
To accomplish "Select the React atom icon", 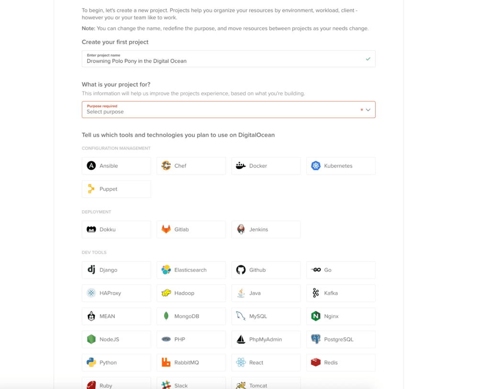I will coord(241,362).
